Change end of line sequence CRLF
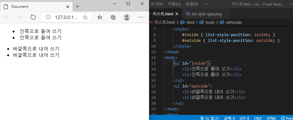The height and width of the screenshot is (120, 293). tap(258, 118)
